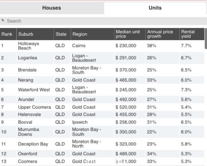
Task: Focus the Search input field
Action: (x=103, y=21)
